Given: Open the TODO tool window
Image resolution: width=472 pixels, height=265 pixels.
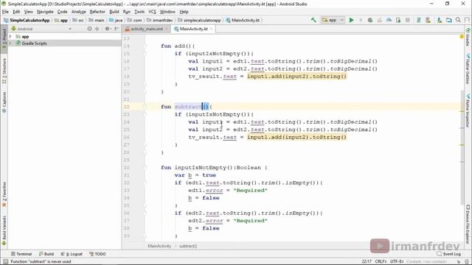Looking at the screenshot, I should click(x=97, y=254).
